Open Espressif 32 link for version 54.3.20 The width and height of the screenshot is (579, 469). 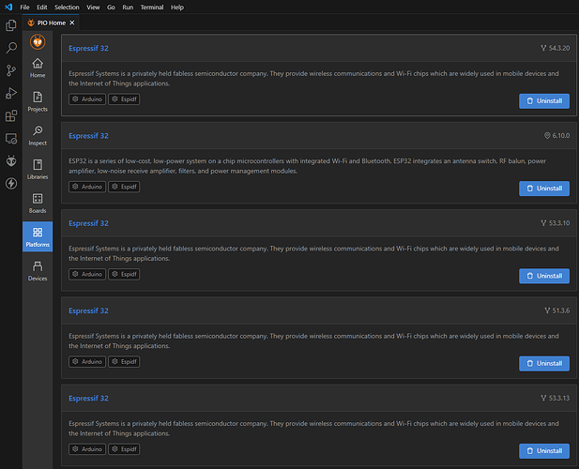click(88, 49)
